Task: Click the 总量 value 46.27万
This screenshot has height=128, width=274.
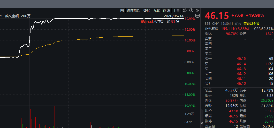Action: pyautogui.click(x=232, y=90)
